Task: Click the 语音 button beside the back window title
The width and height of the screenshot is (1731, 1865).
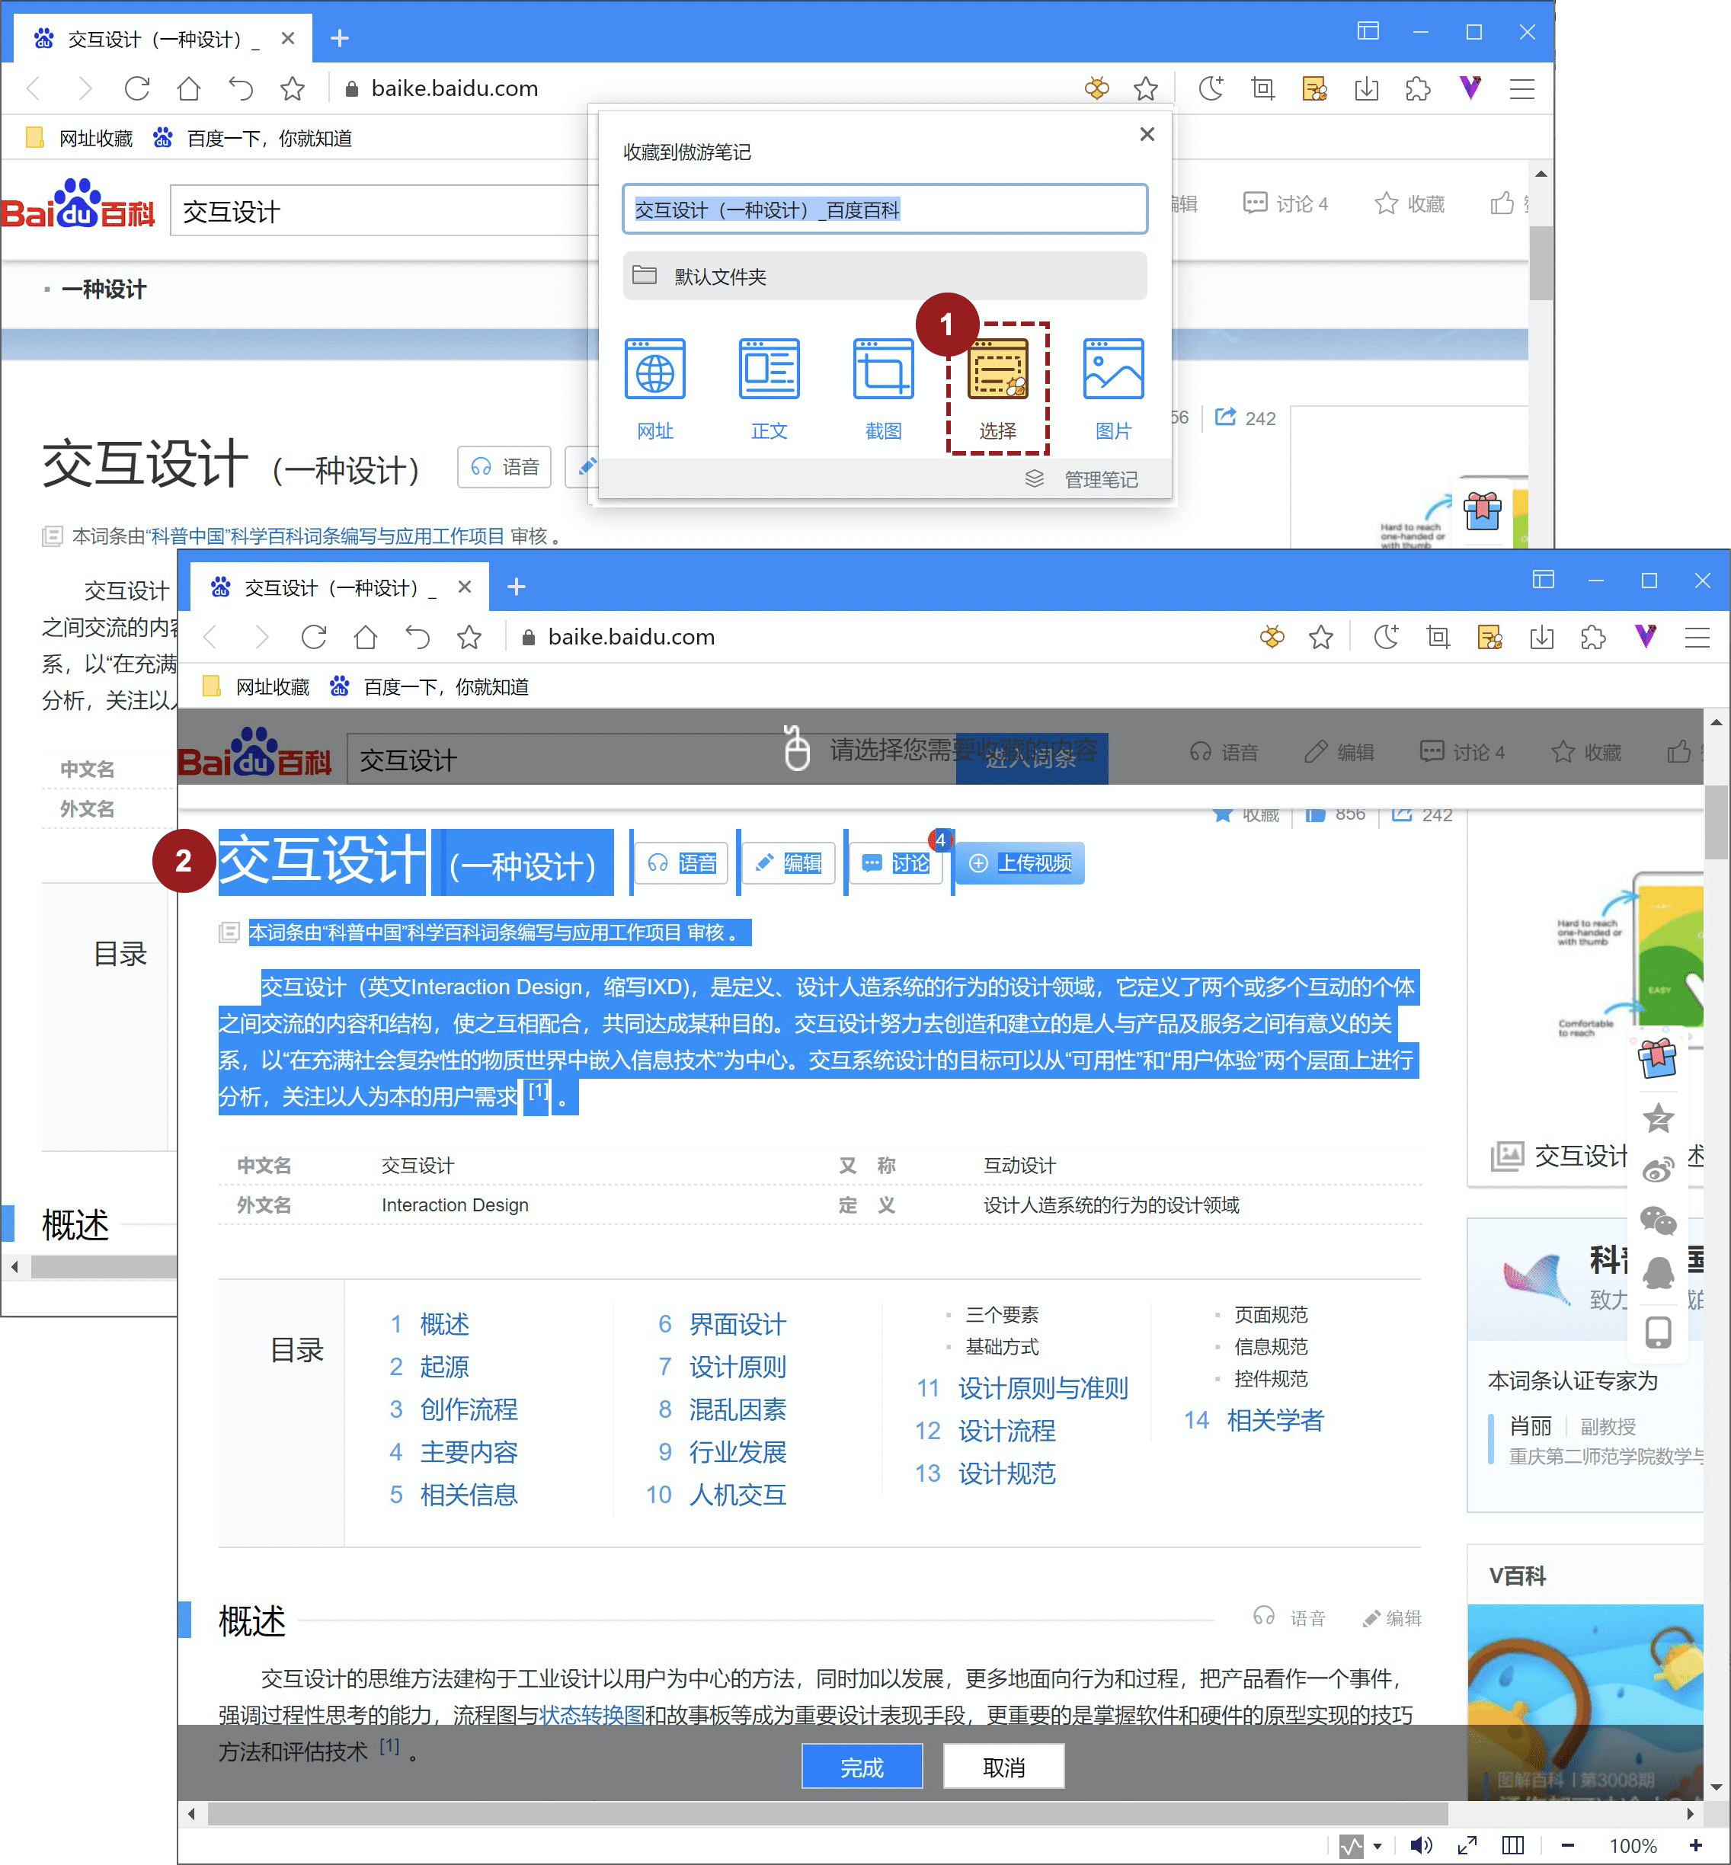Action: (504, 466)
